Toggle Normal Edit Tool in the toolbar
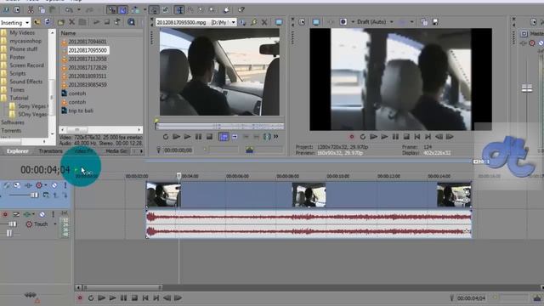This screenshot has height=306, width=544. coord(179,9)
